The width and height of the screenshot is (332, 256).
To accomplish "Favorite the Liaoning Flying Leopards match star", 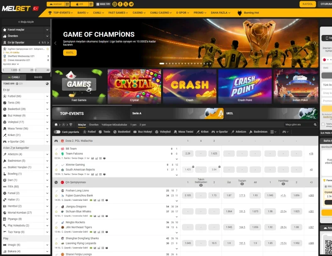I will click(x=56, y=243).
